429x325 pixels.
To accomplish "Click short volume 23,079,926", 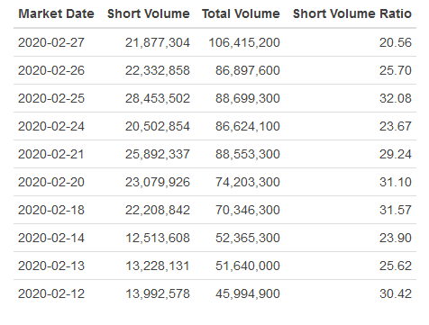I will coord(158,182).
